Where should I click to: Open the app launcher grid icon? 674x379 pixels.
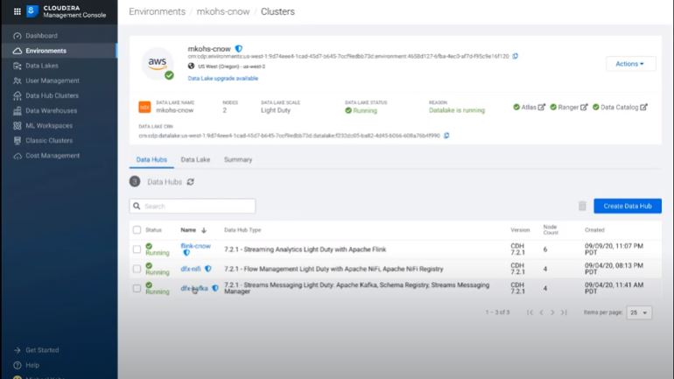tap(18, 11)
